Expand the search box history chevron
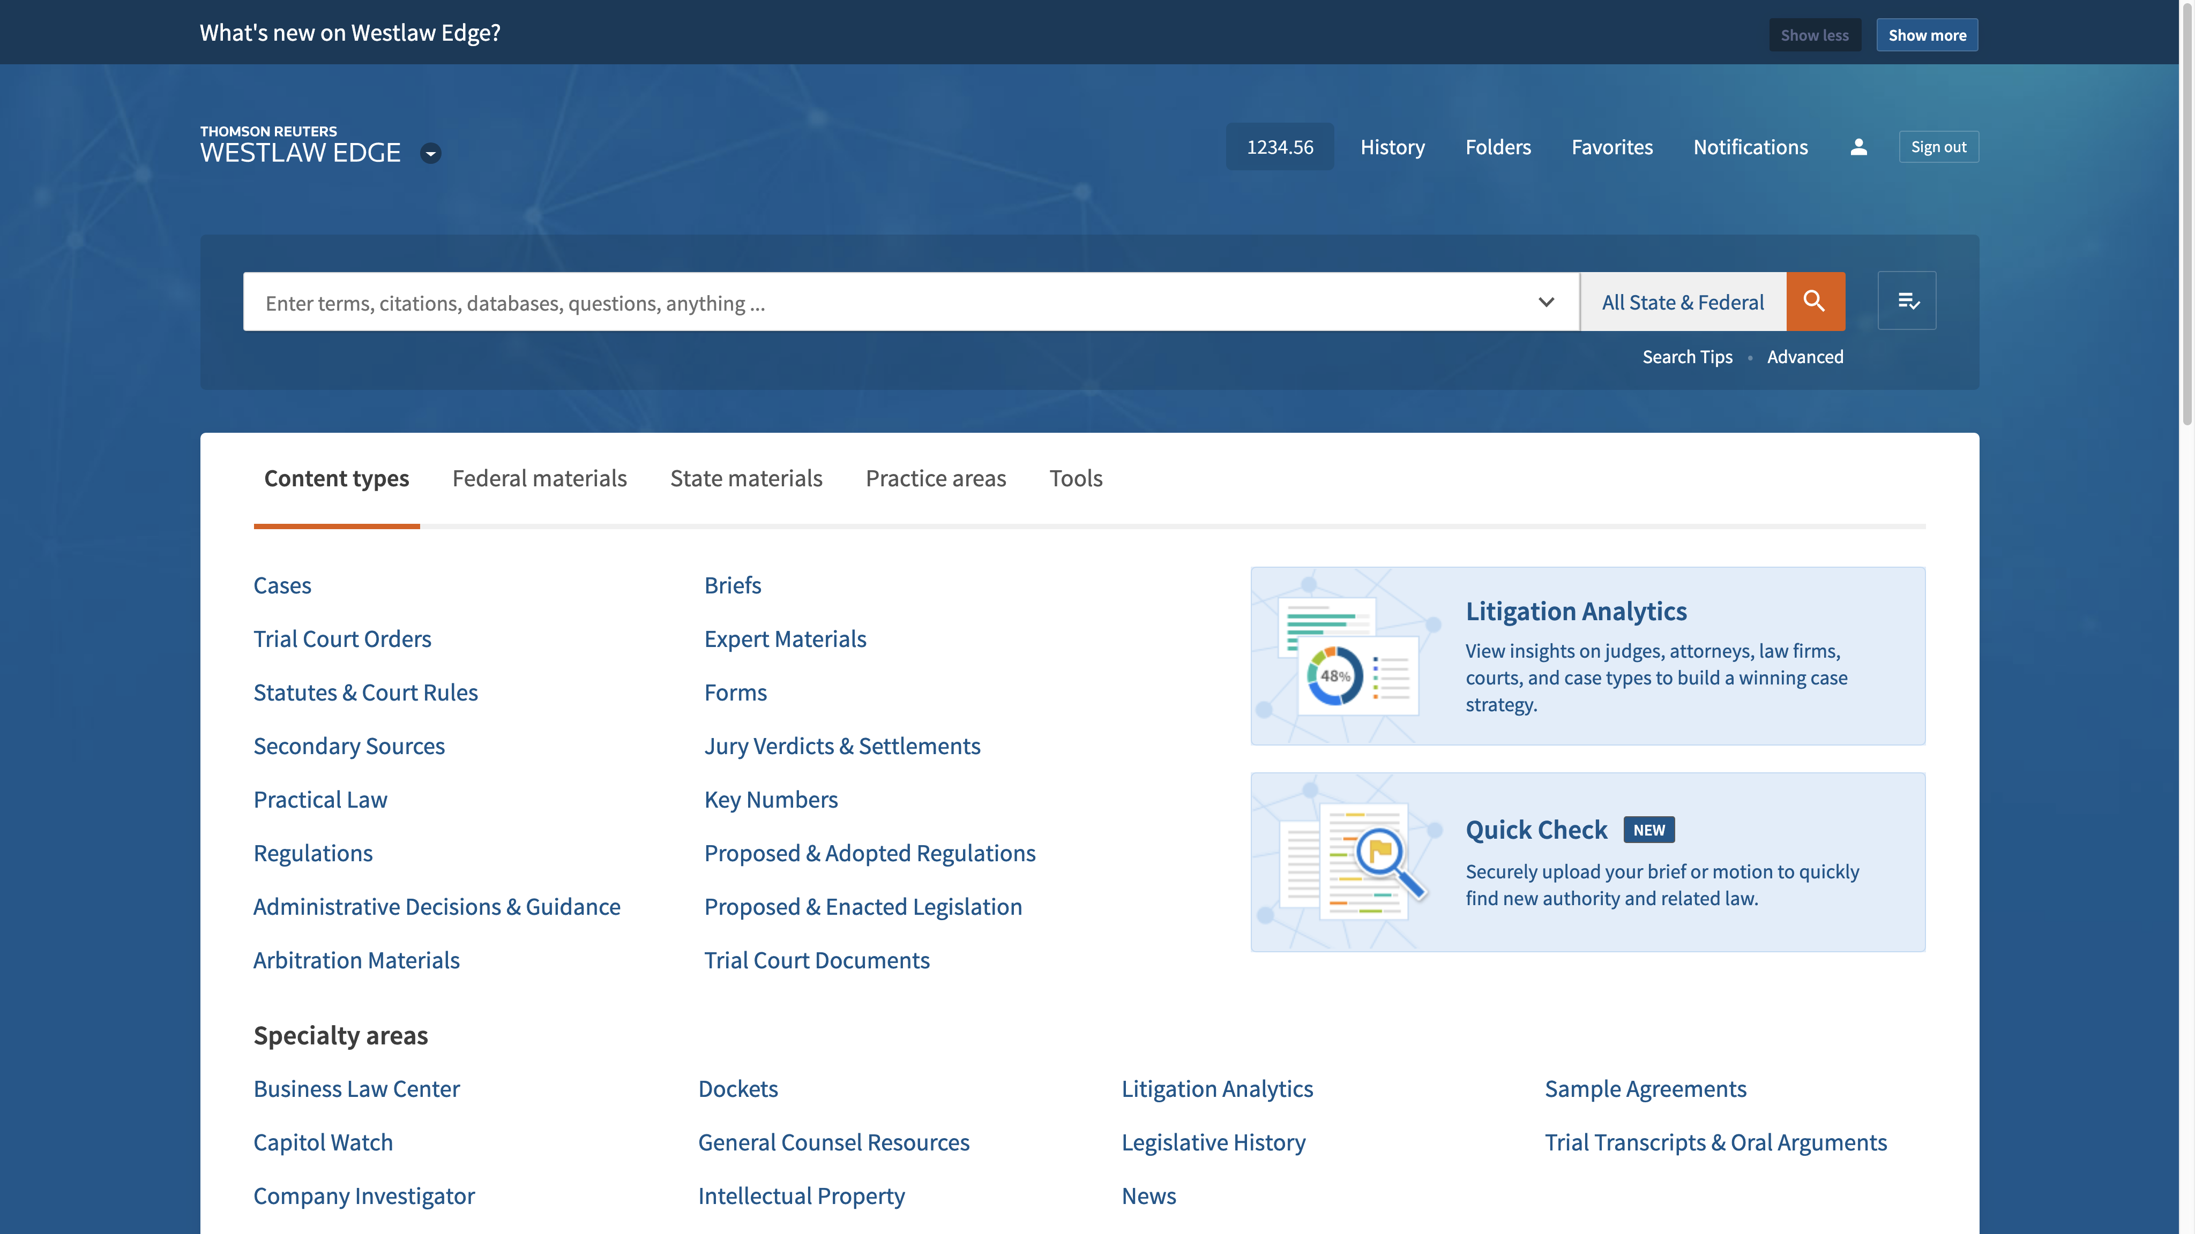 click(x=1546, y=302)
